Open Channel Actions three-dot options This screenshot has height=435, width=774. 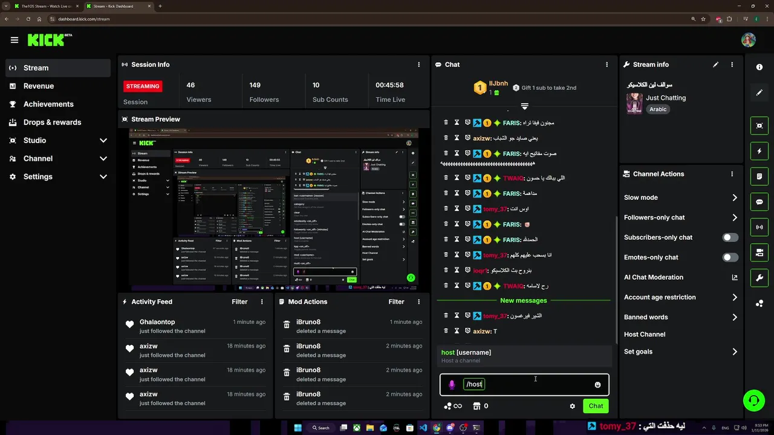pos(732,174)
